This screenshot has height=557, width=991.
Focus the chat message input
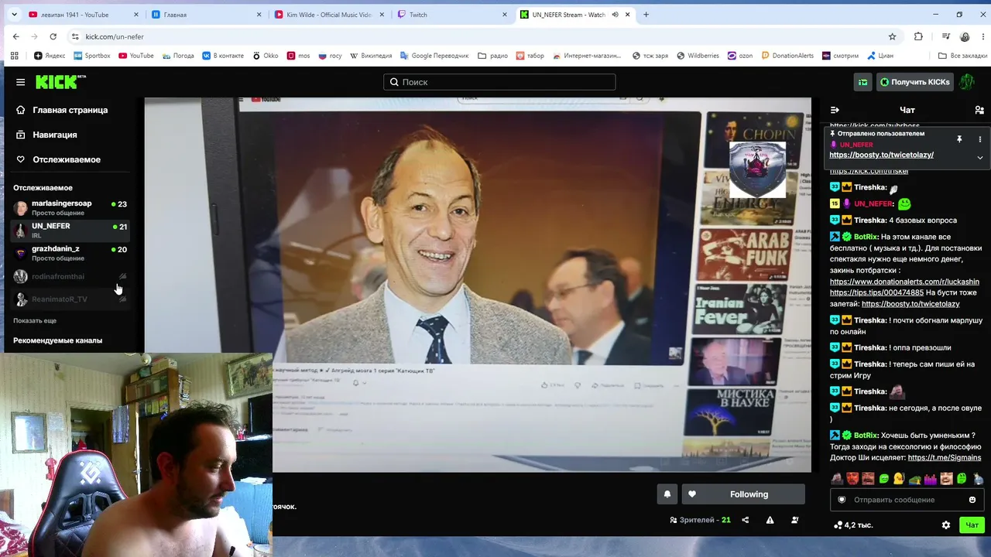coord(907,500)
